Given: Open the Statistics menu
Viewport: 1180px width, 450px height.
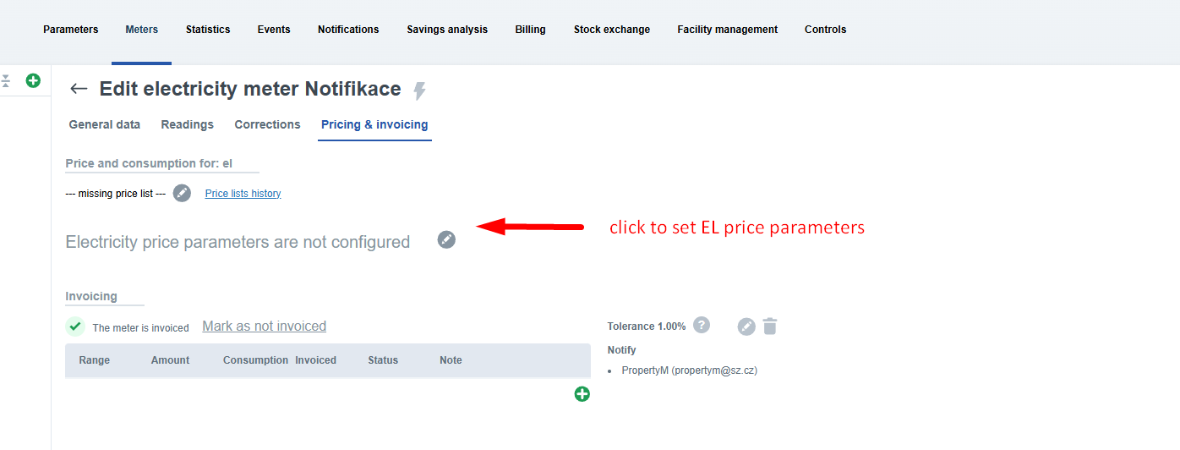Looking at the screenshot, I should pyautogui.click(x=208, y=30).
